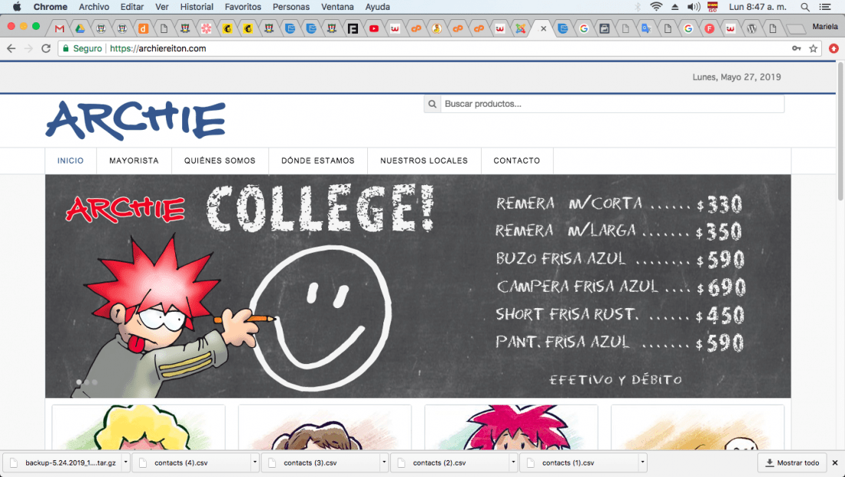Viewport: 845px width, 477px height.
Task: Click the blue ARCHIE site logo
Action: 135,120
